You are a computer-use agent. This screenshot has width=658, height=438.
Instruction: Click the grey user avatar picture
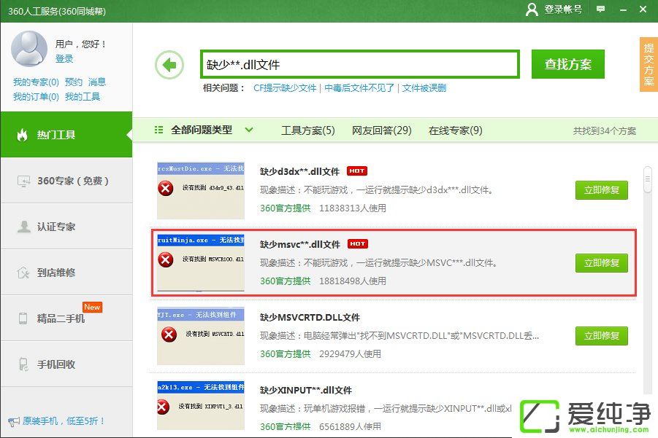pyautogui.click(x=29, y=49)
